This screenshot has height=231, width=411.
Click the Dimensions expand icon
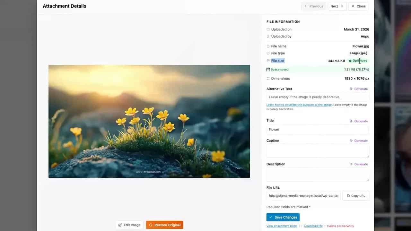[268, 78]
